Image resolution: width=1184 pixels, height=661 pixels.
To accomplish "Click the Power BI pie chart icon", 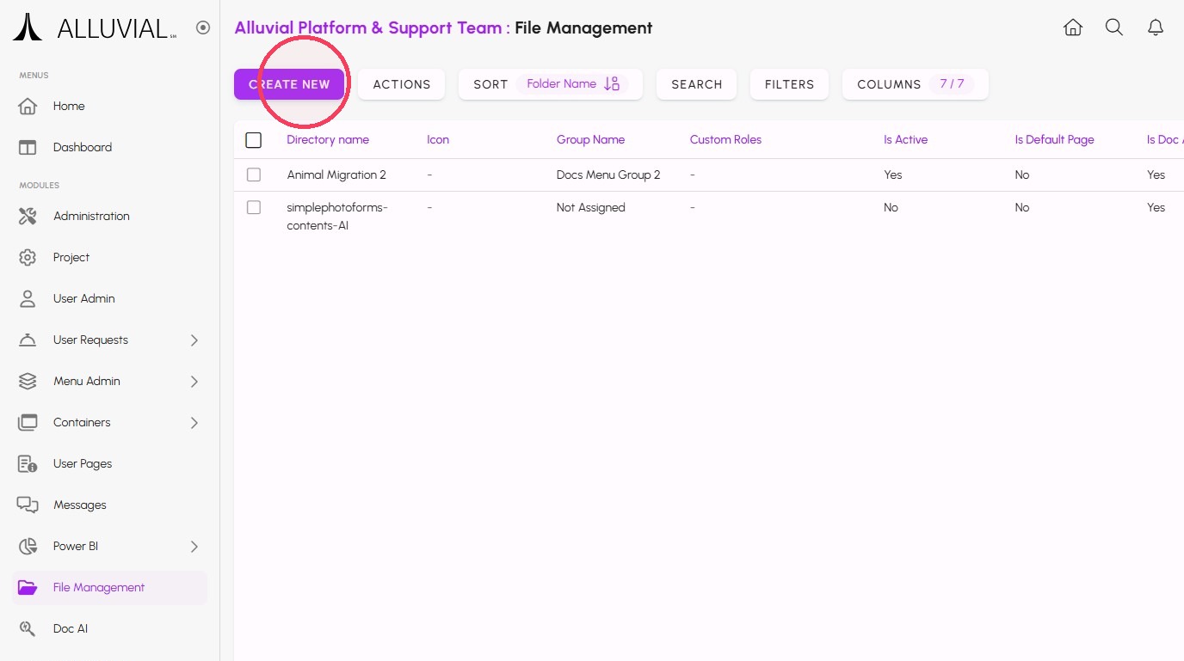I will (x=28, y=547).
